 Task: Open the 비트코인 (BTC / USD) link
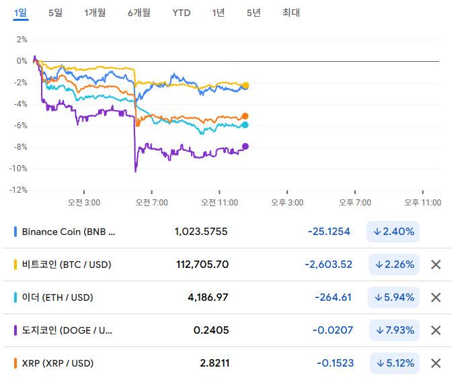point(67,265)
